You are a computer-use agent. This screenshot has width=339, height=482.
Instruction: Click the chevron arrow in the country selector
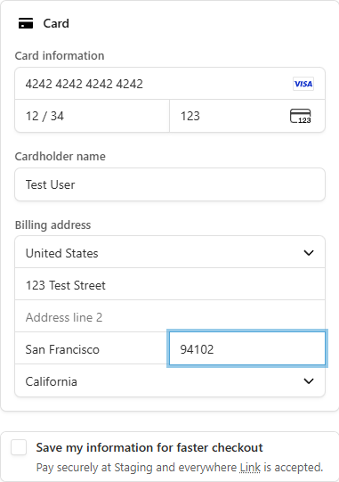coord(309,253)
